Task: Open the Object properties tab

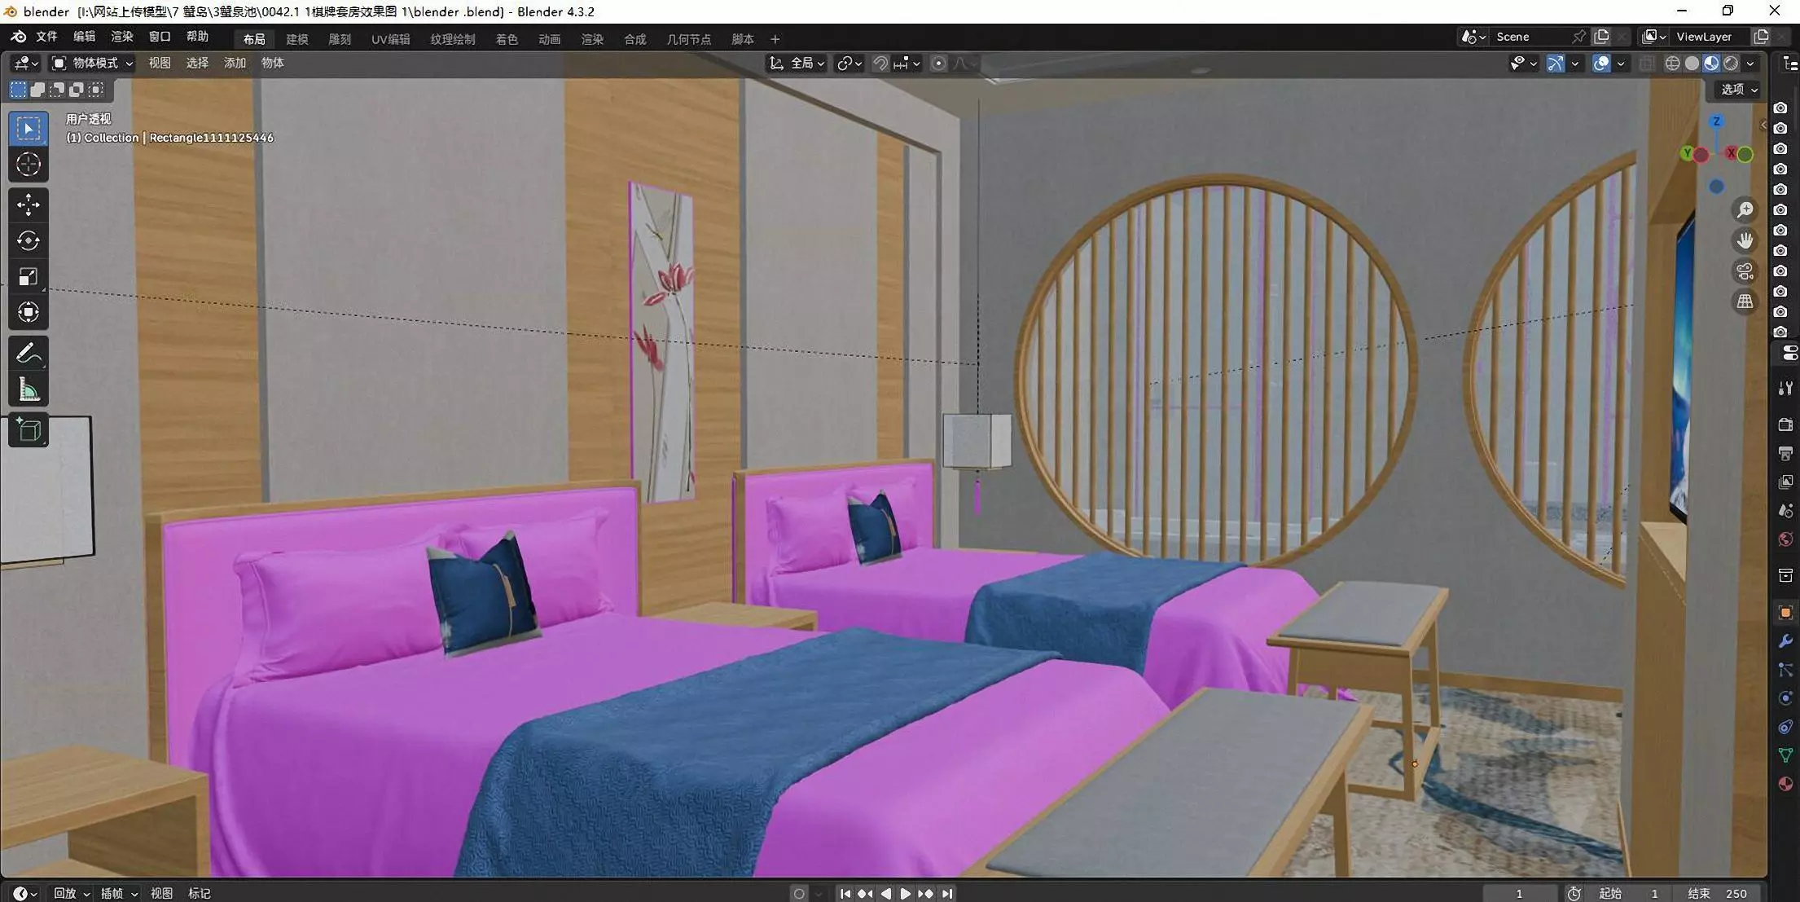Action: click(1785, 612)
